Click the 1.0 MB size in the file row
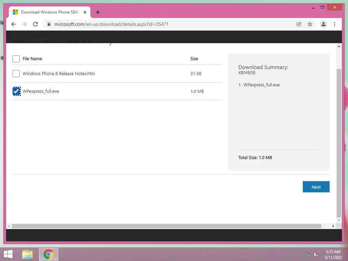This screenshot has width=348, height=261. pos(197,91)
